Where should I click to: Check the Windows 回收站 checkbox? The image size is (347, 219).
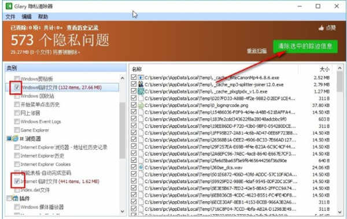click(17, 96)
